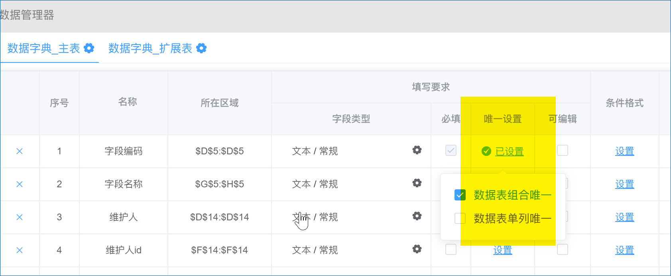Click 序号 column header

tap(59, 103)
